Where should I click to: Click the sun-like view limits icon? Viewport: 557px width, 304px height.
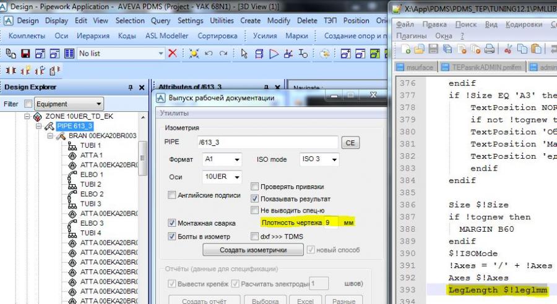coord(194,54)
